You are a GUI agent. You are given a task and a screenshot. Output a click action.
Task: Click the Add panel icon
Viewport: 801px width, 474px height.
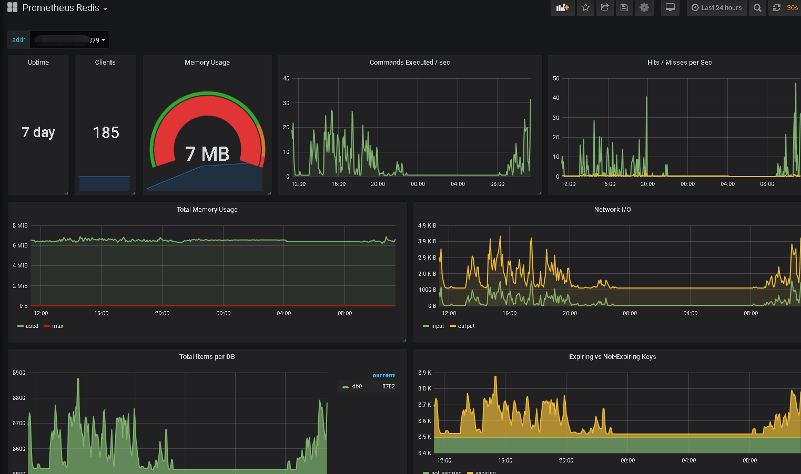click(562, 8)
